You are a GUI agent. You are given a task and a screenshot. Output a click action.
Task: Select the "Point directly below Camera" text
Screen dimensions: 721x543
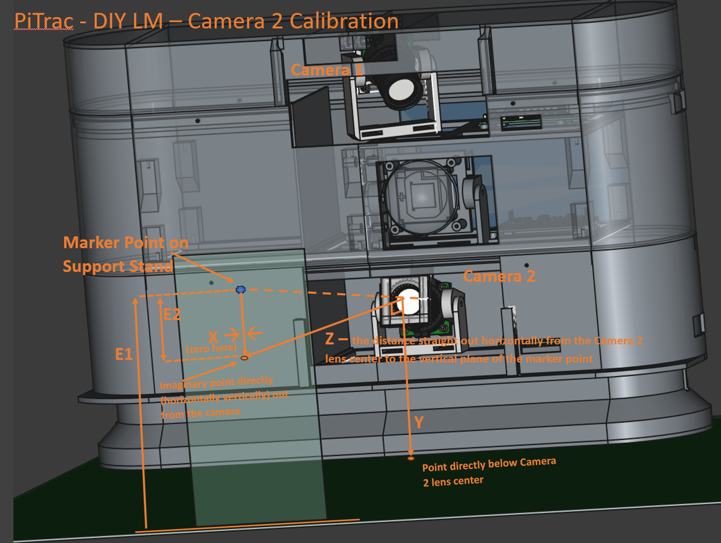(489, 464)
